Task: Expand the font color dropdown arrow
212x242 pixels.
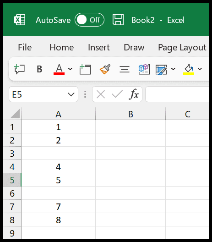Action: pyautogui.click(x=70, y=69)
